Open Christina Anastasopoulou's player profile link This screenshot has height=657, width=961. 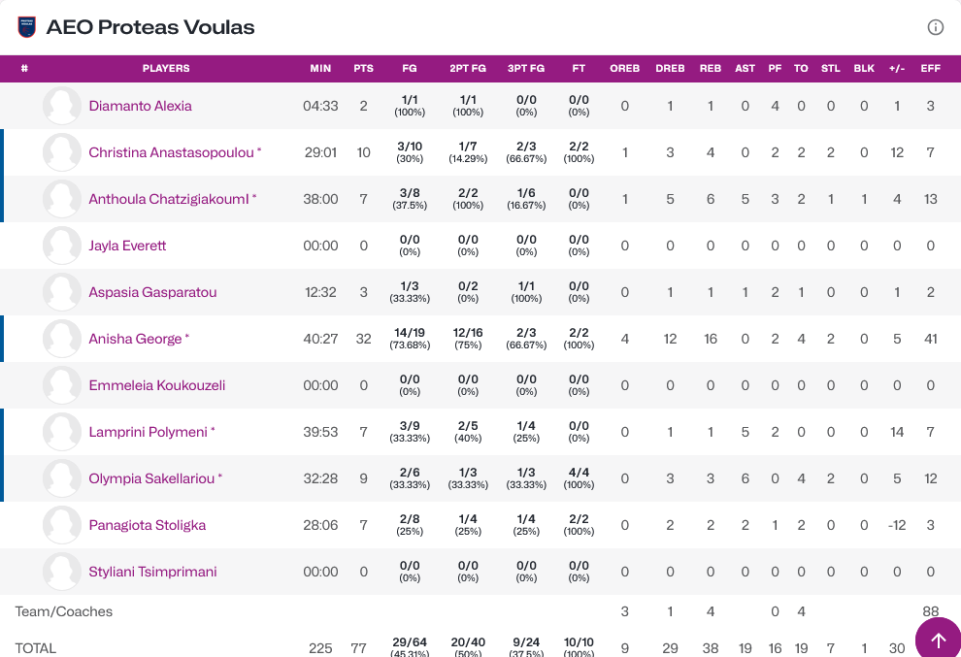[x=171, y=152]
